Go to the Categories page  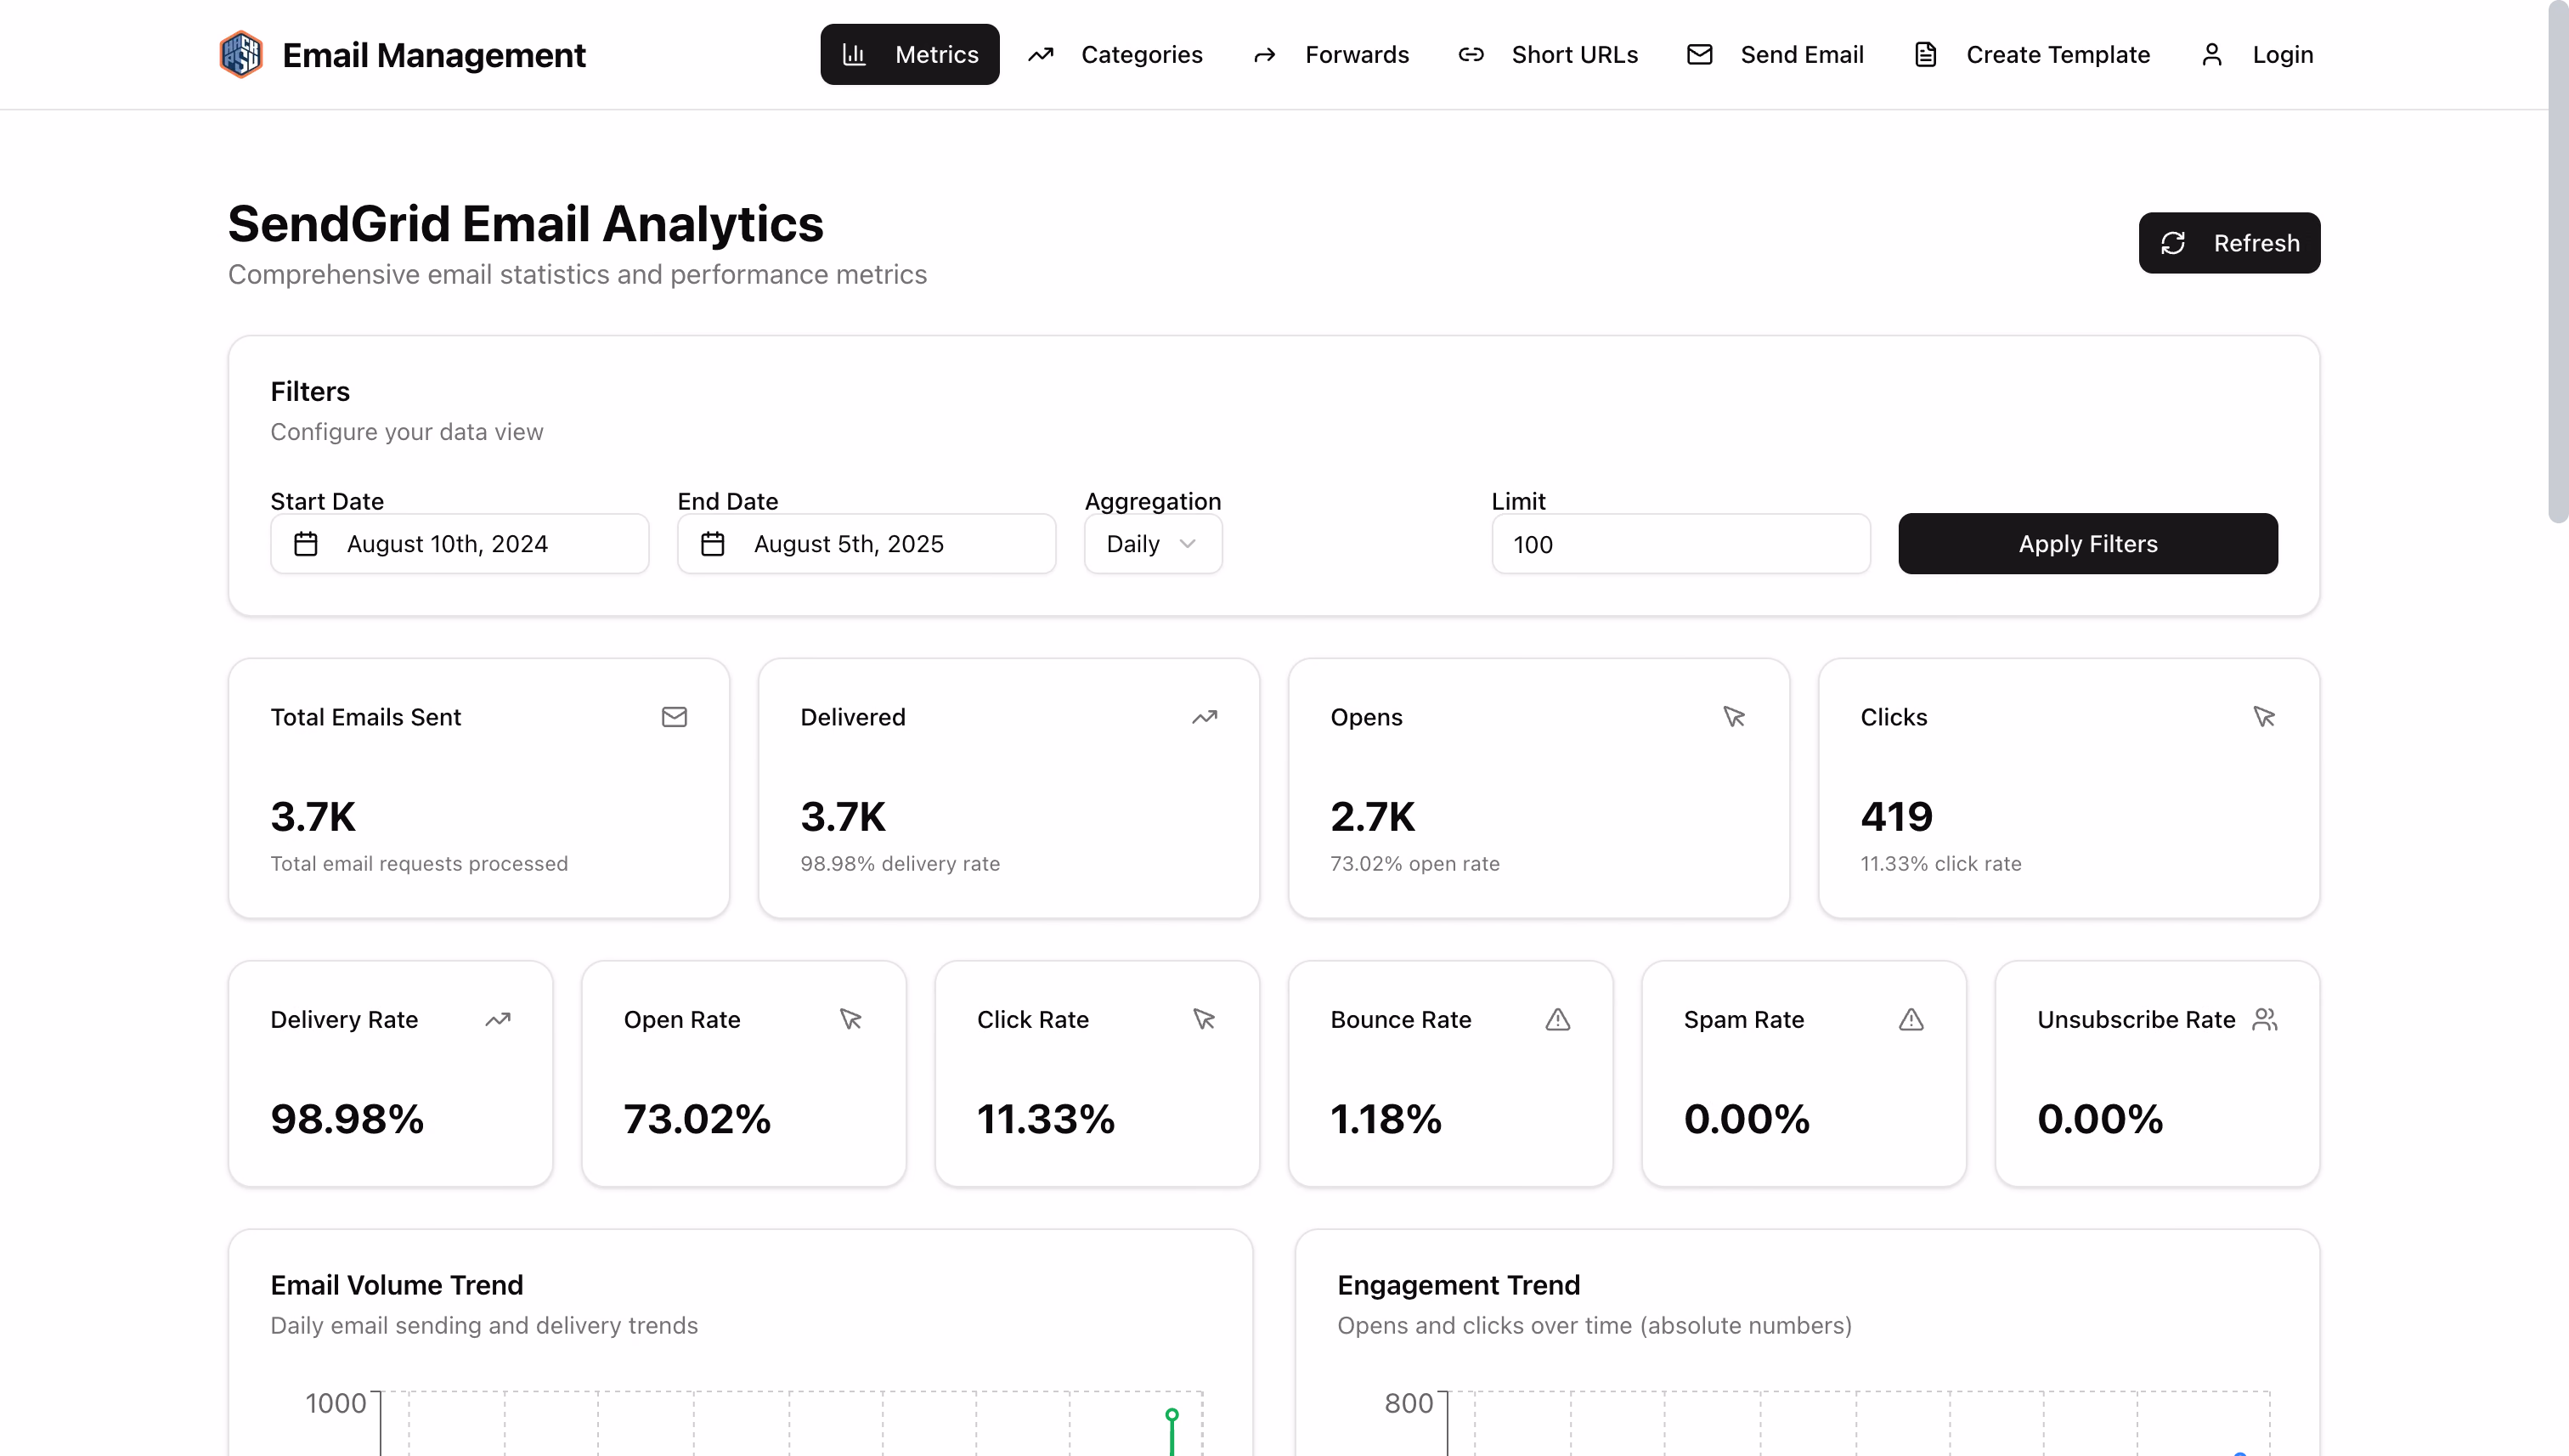click(x=1115, y=54)
